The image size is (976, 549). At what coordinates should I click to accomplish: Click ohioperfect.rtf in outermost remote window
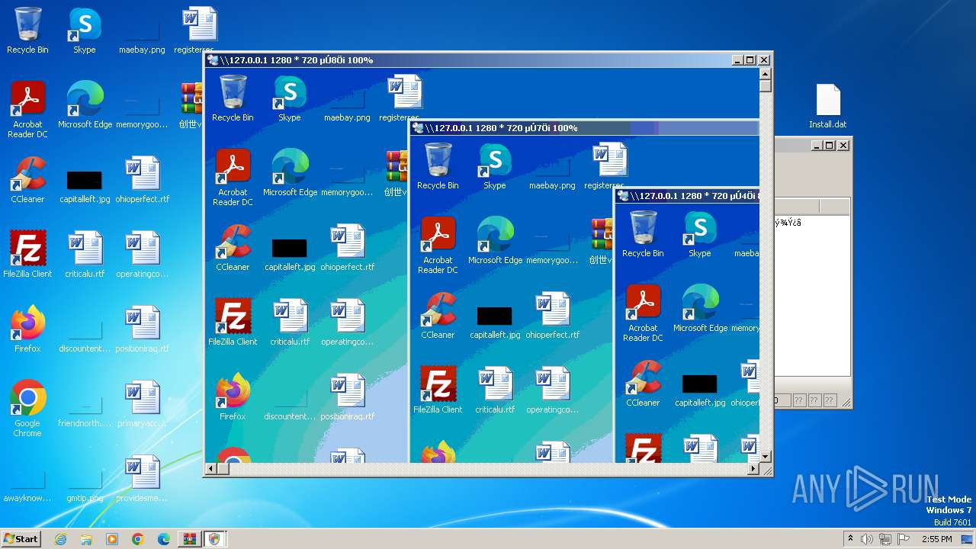[348, 248]
